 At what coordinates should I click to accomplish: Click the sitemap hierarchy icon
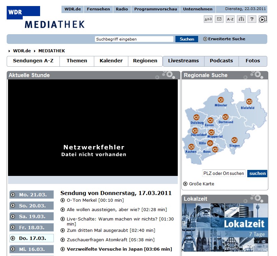241,19
